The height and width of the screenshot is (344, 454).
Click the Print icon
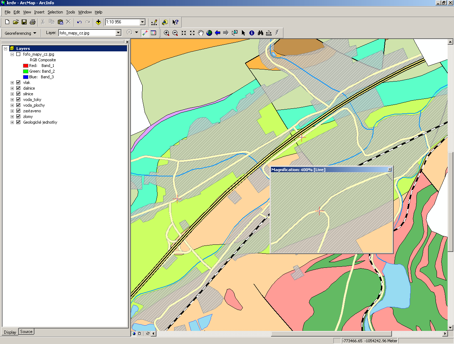(x=33, y=22)
